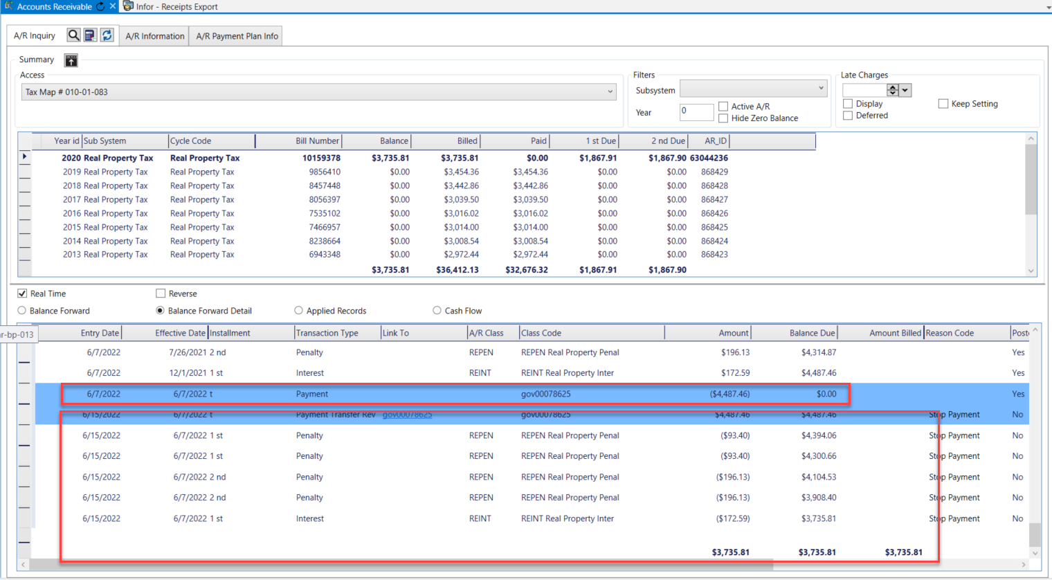Select the Cash Flow radio button
The height and width of the screenshot is (580, 1052).
[x=437, y=311]
